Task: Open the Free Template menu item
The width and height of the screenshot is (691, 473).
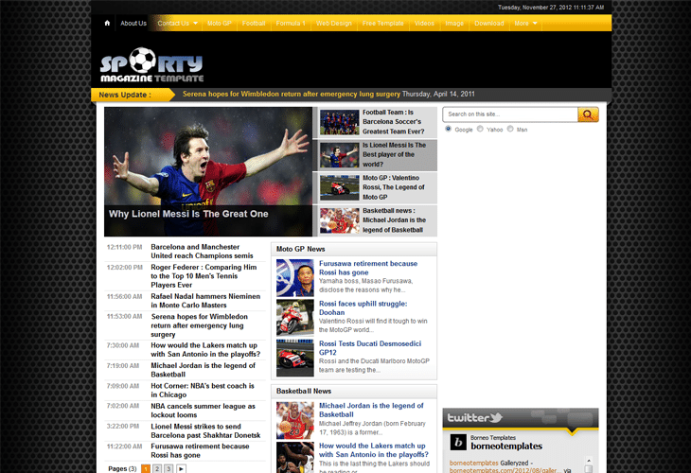Action: (383, 24)
